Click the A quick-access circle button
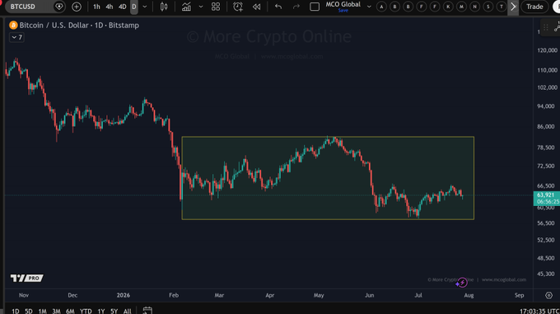This screenshot has height=314, width=560. point(381,7)
